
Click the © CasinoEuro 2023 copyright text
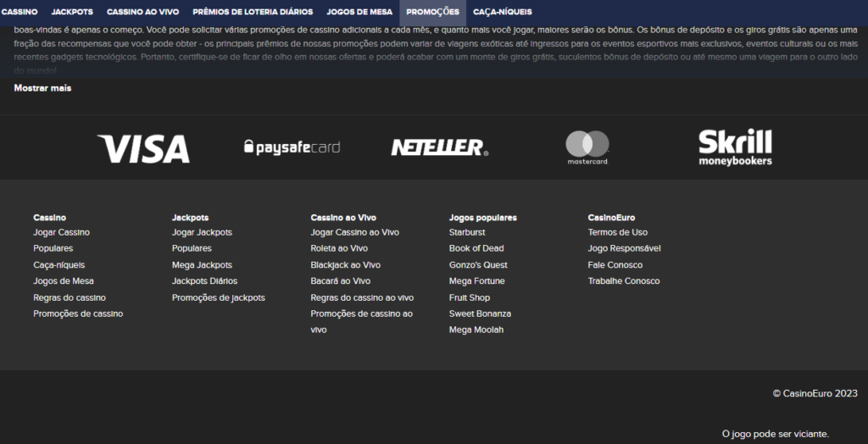pyautogui.click(x=815, y=394)
